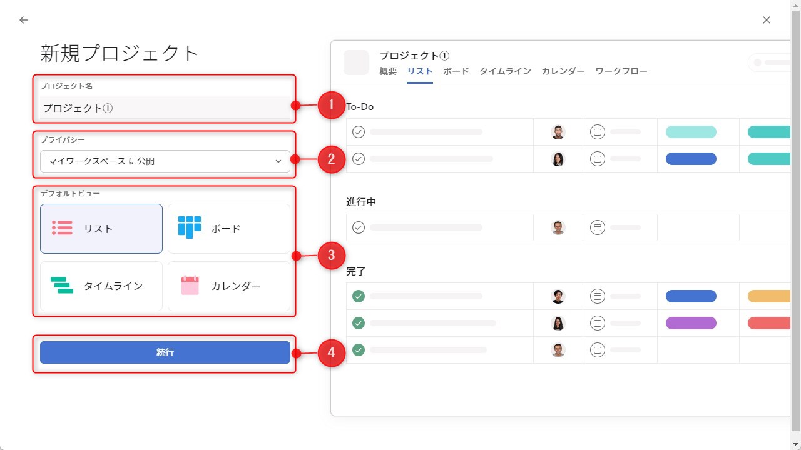Open the プライバシー dropdown
Viewport: 801px width, 450px height.
pos(165,161)
